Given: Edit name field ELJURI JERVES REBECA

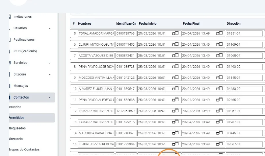Looking at the screenshot, I should [x=96, y=144].
